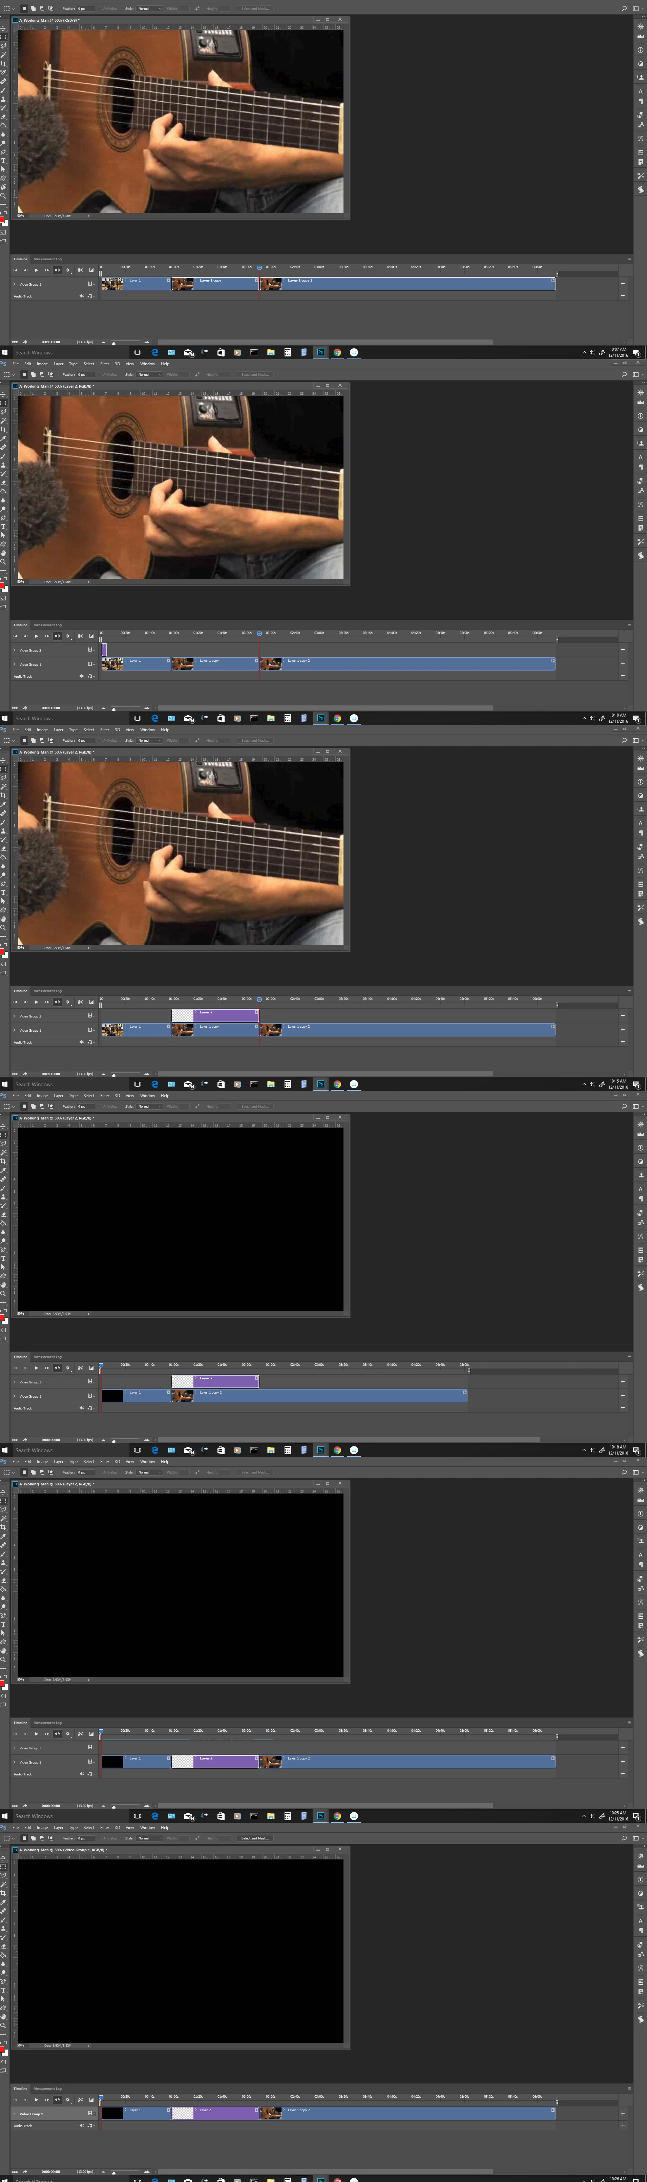Viewport: 647px width, 2182px height.
Task: Add audio plus on Audio Track, 10:13 AM capture
Action: coord(623,1042)
